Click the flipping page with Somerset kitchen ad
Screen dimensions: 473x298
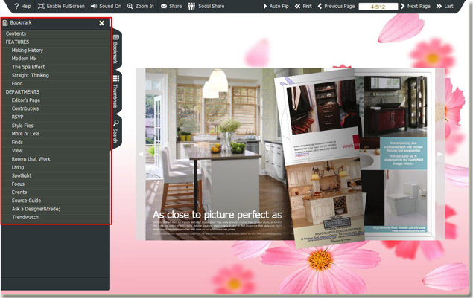click(321, 160)
